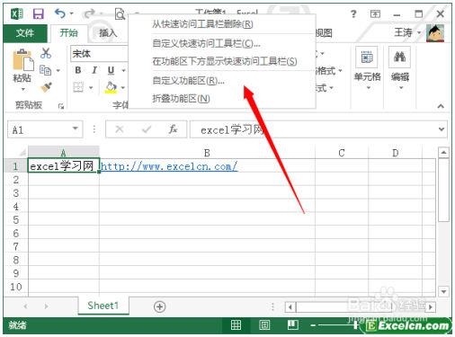Insert a function using the fx icon
The height and width of the screenshot is (337, 455).
click(174, 129)
